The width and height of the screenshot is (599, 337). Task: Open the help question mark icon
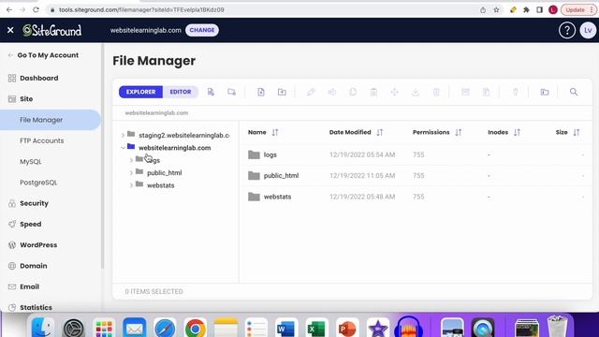click(567, 30)
